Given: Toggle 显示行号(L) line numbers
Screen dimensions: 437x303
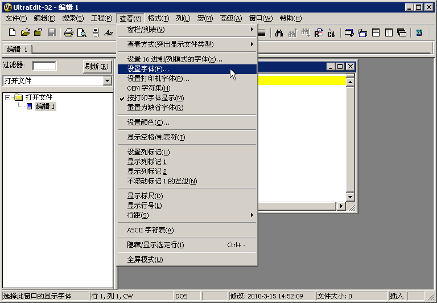Looking at the screenshot, I should pyautogui.click(x=187, y=206).
